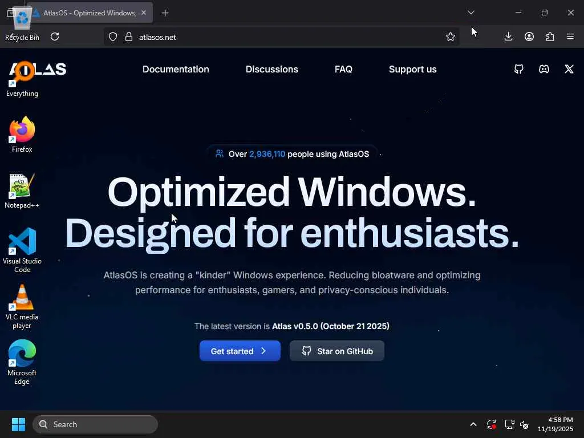Click the Designed for enthusiasts. headline
This screenshot has height=438, width=584.
[292, 234]
